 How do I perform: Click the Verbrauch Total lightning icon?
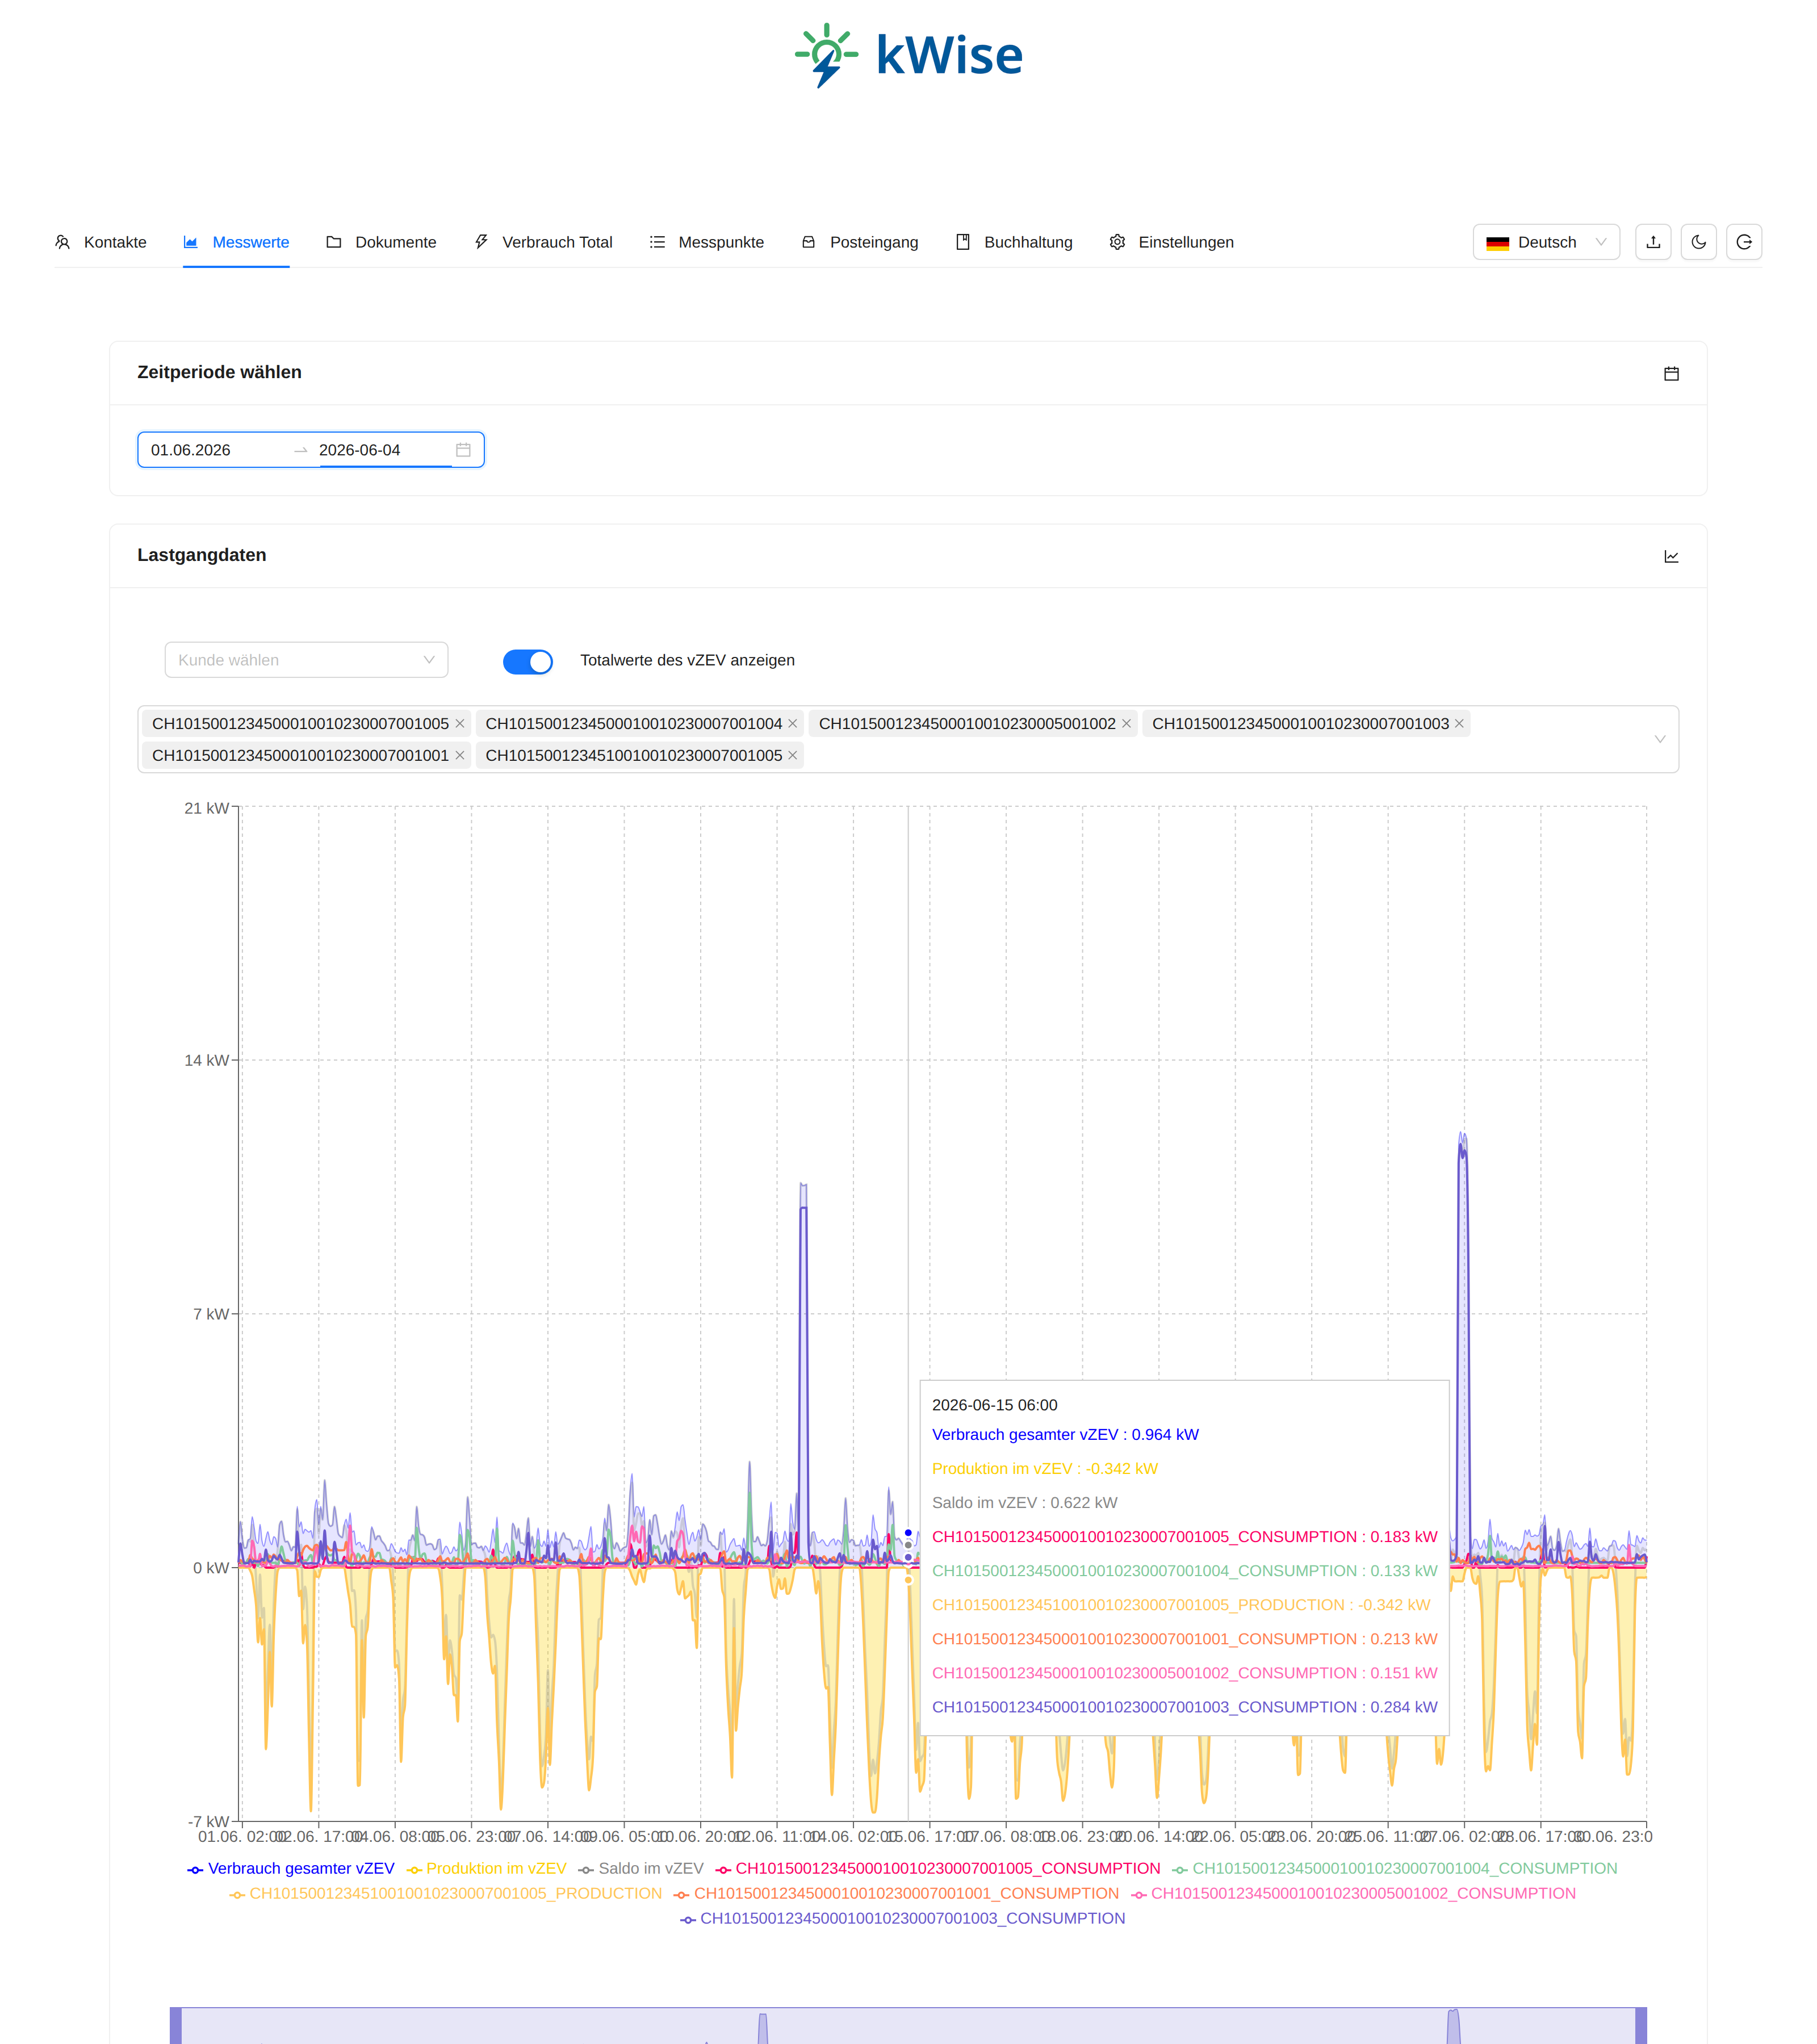coord(481,242)
